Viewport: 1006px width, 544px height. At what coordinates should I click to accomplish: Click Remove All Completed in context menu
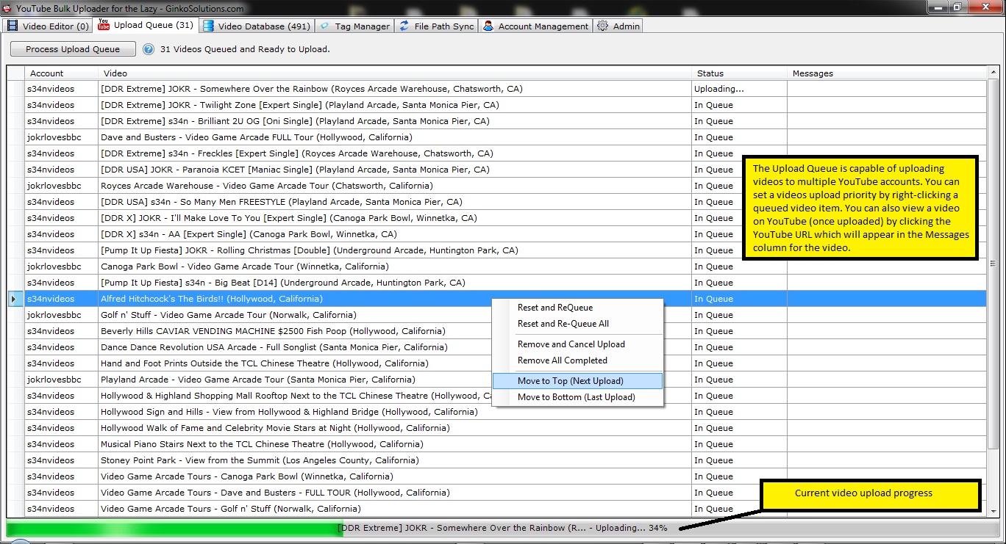tap(562, 360)
